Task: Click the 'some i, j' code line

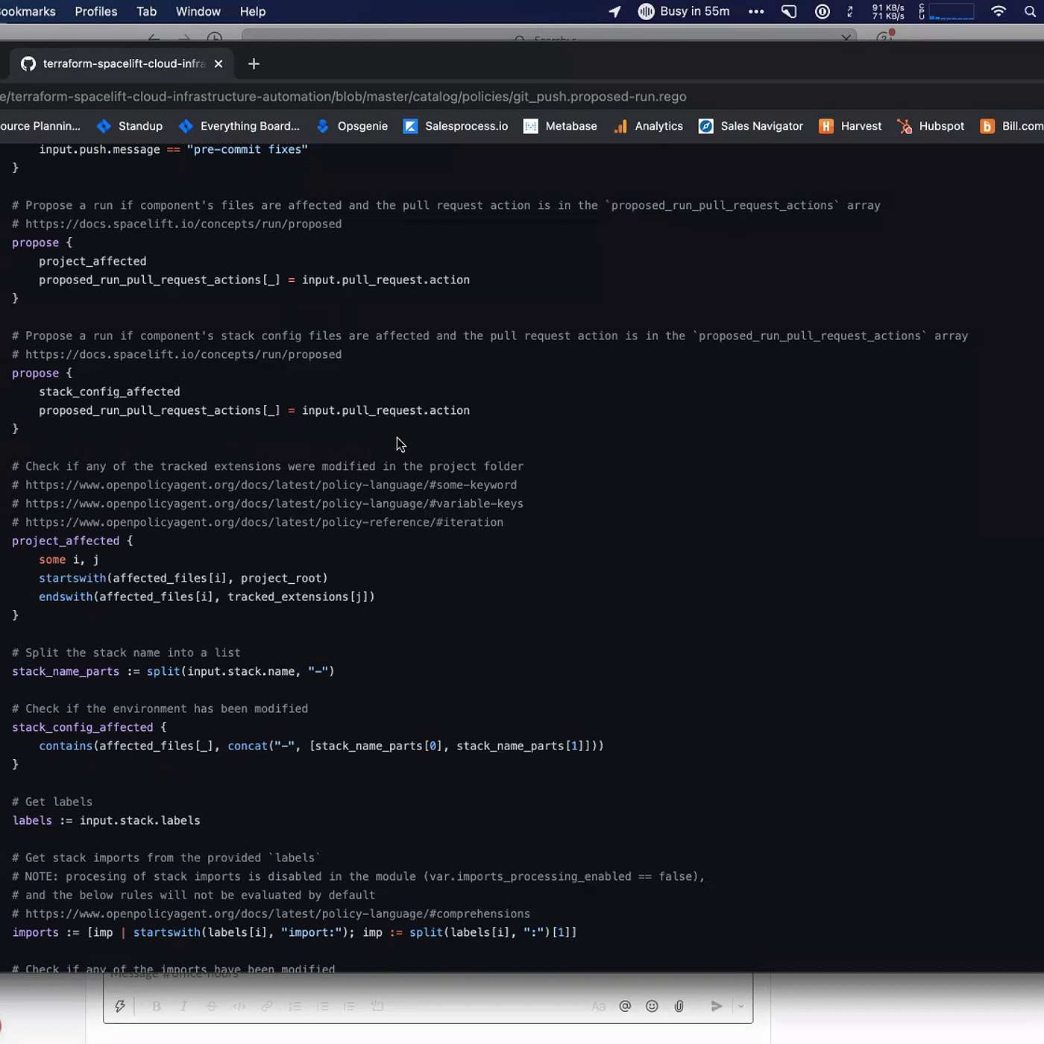Action: [x=69, y=559]
